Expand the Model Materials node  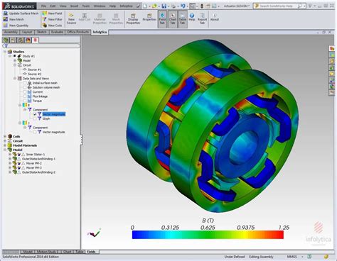pyautogui.click(x=5, y=145)
